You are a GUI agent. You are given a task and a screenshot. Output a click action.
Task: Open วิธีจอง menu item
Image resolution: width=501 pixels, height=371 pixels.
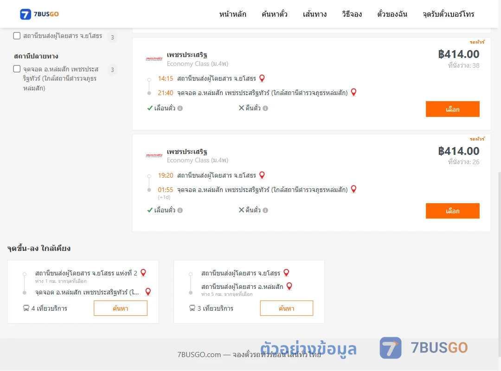coord(352,14)
